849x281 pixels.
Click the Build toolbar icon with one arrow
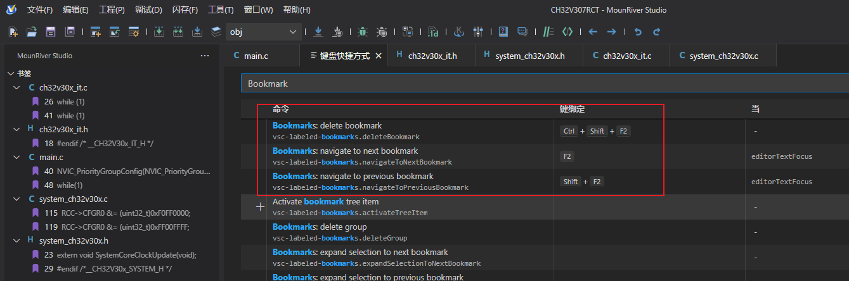tap(159, 32)
